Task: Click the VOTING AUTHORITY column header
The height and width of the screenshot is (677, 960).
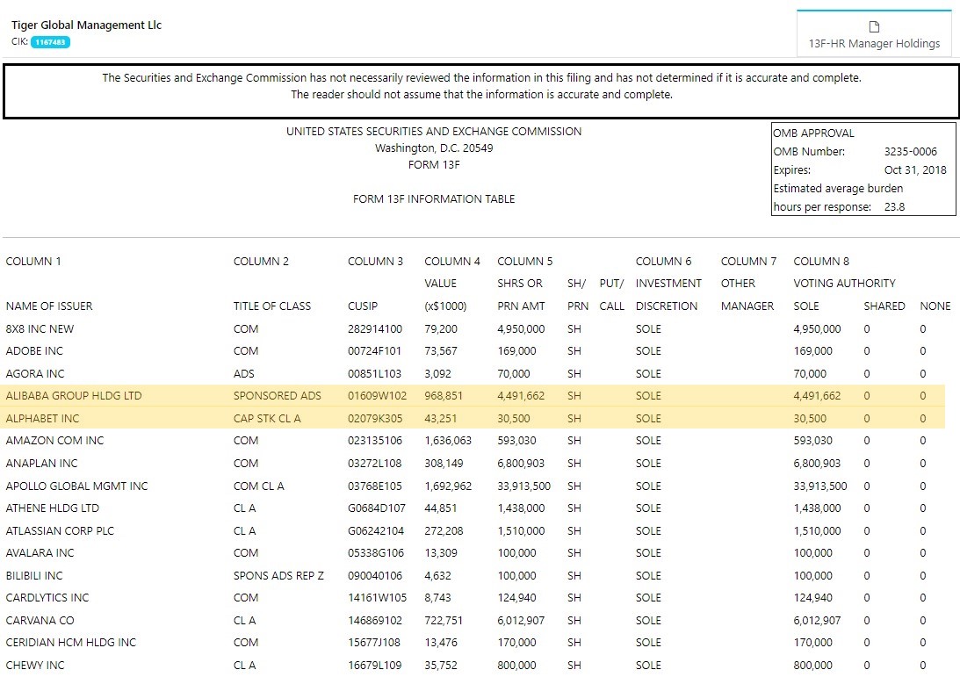Action: pos(844,284)
